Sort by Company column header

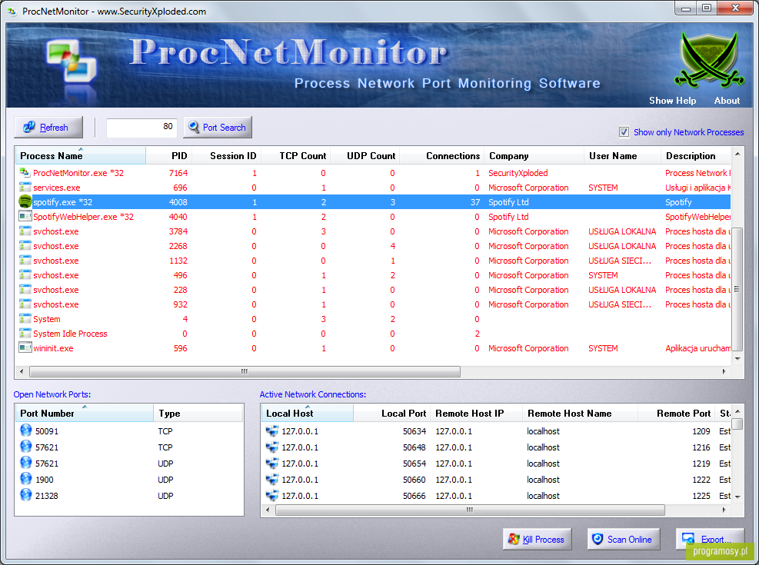pos(534,156)
